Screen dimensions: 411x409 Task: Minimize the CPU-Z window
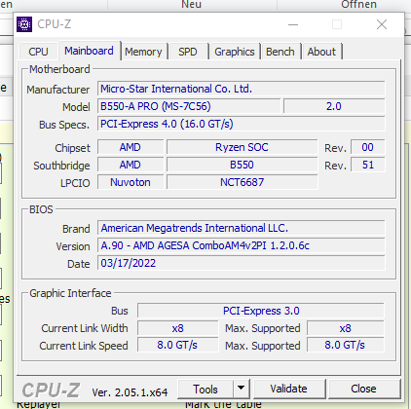click(293, 24)
